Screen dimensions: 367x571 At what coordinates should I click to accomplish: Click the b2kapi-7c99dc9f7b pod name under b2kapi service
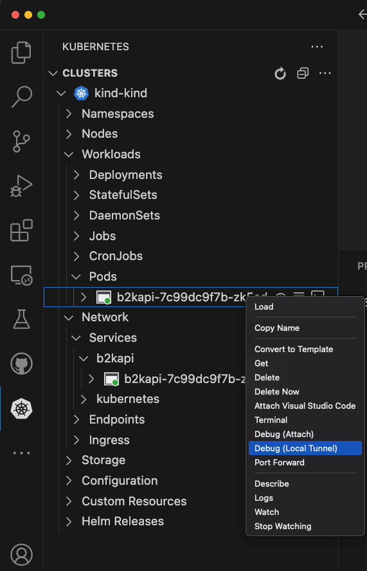click(185, 379)
